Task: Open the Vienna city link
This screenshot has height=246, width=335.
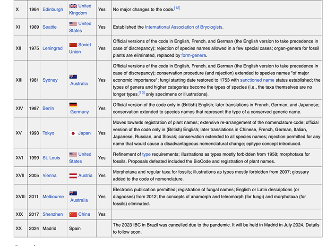Action: (x=50, y=175)
